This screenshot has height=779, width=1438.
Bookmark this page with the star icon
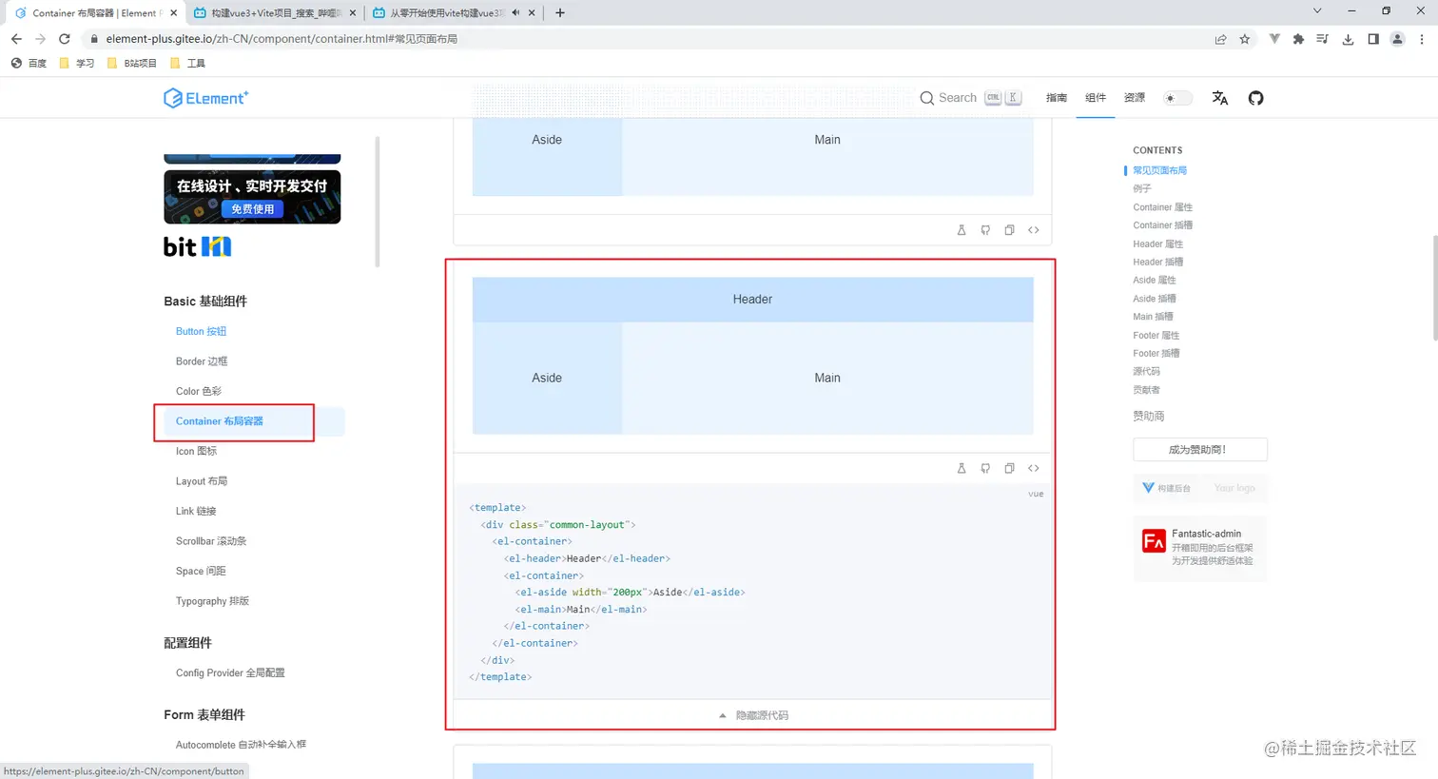click(x=1245, y=39)
